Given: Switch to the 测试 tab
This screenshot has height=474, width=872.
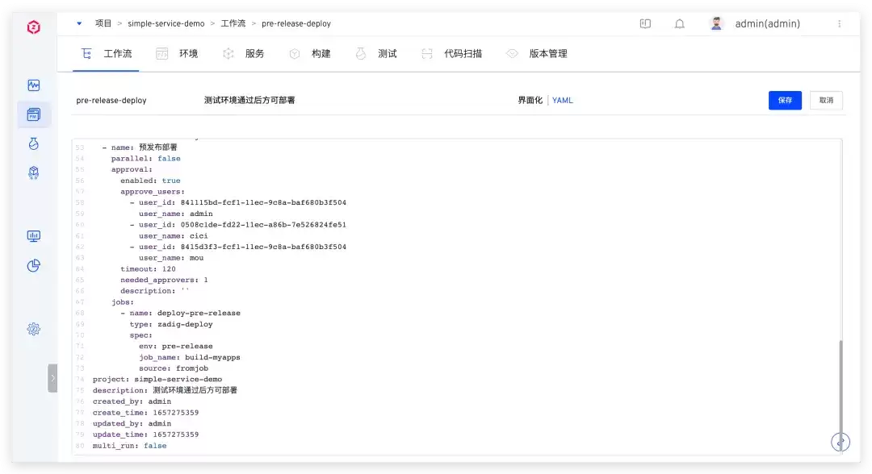Looking at the screenshot, I should (376, 54).
